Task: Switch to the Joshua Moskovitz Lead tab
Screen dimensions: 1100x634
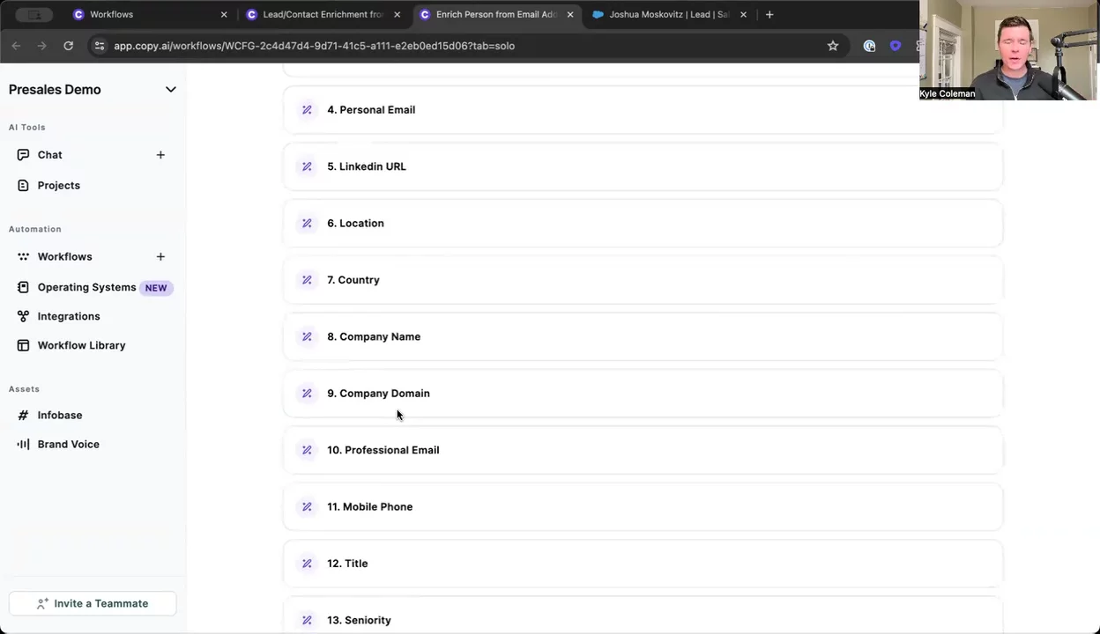Action: coord(668,15)
